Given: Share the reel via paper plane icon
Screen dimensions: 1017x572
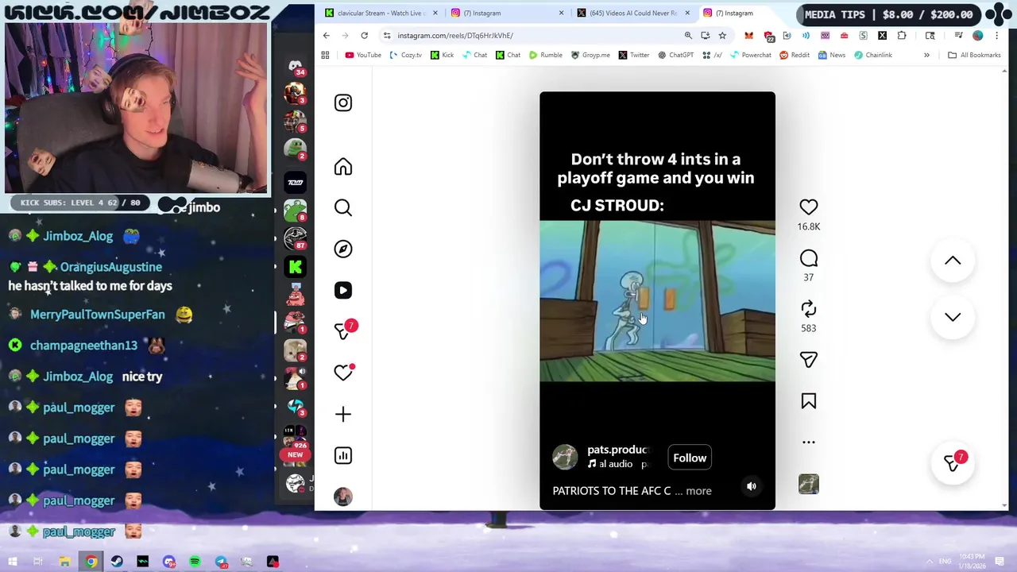Looking at the screenshot, I should (808, 360).
